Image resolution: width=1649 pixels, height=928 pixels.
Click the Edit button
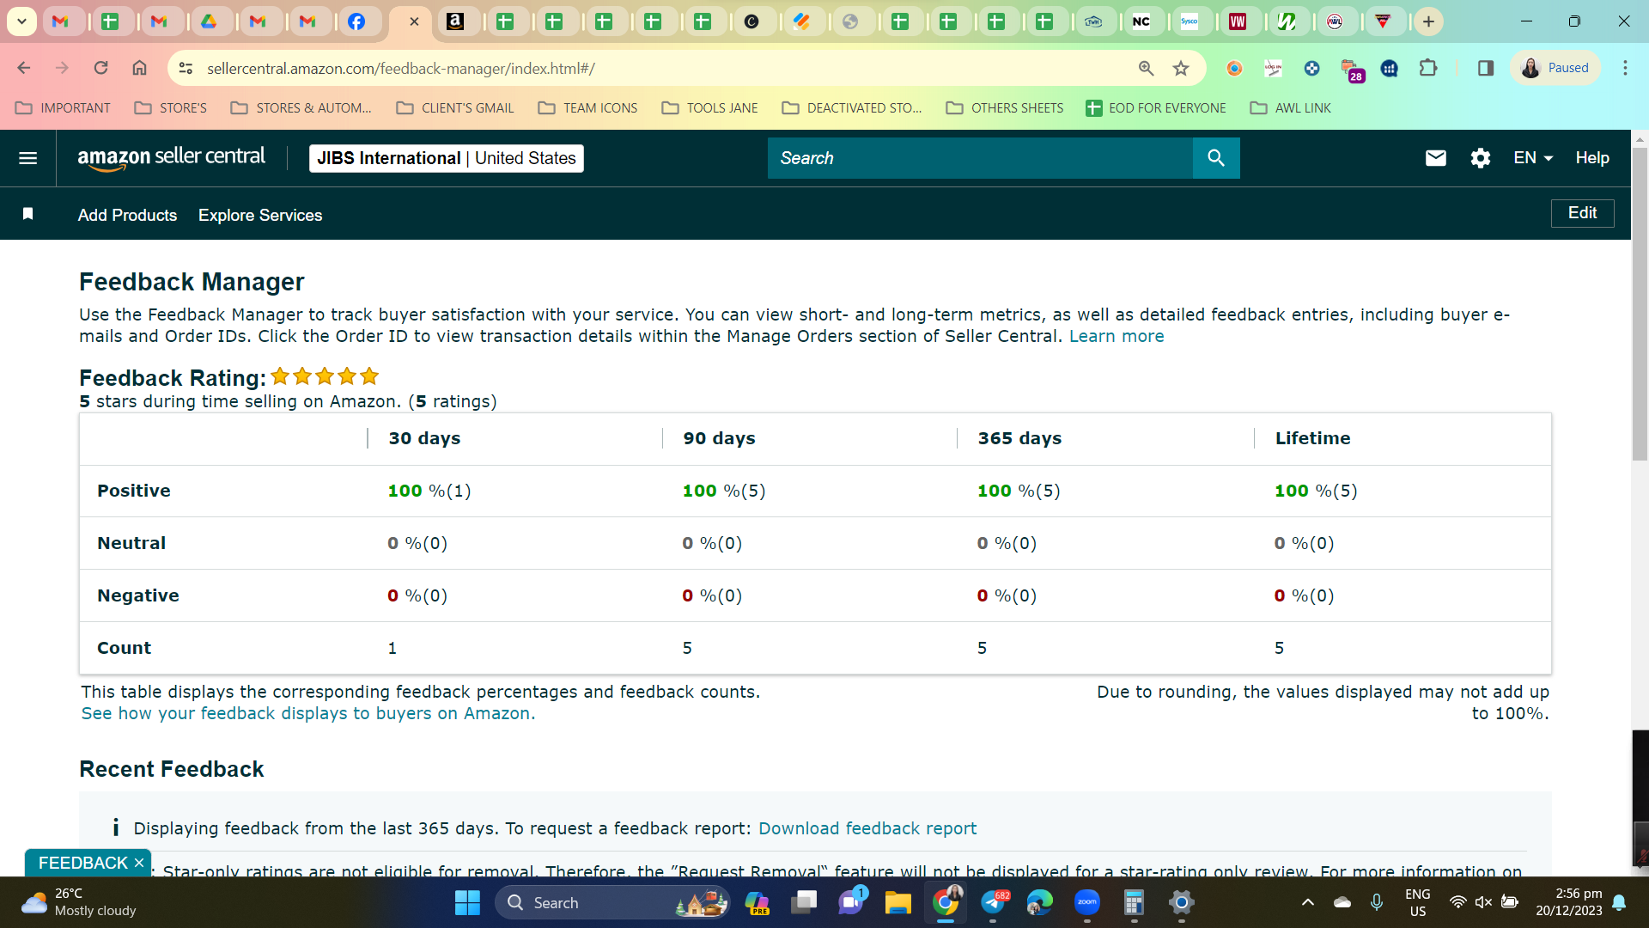(1582, 213)
